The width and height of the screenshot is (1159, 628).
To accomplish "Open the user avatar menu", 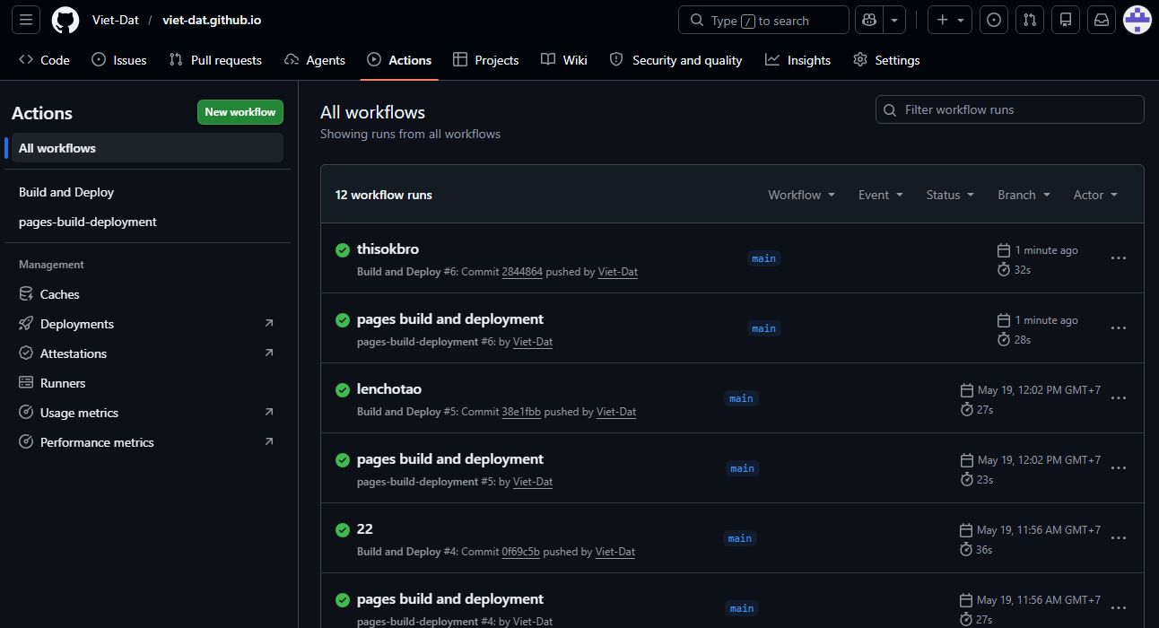I will coord(1137,20).
